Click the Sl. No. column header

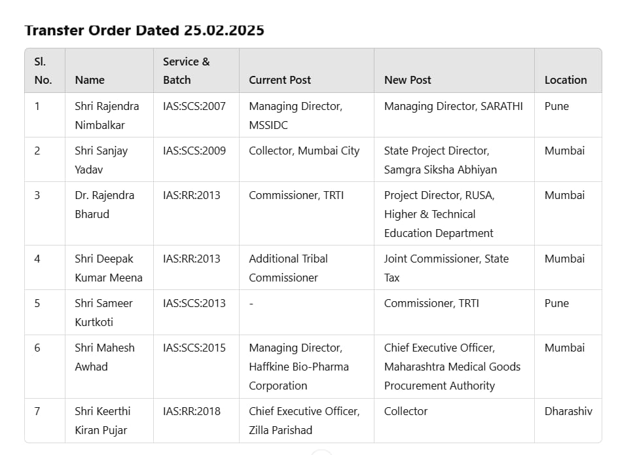[x=43, y=71]
